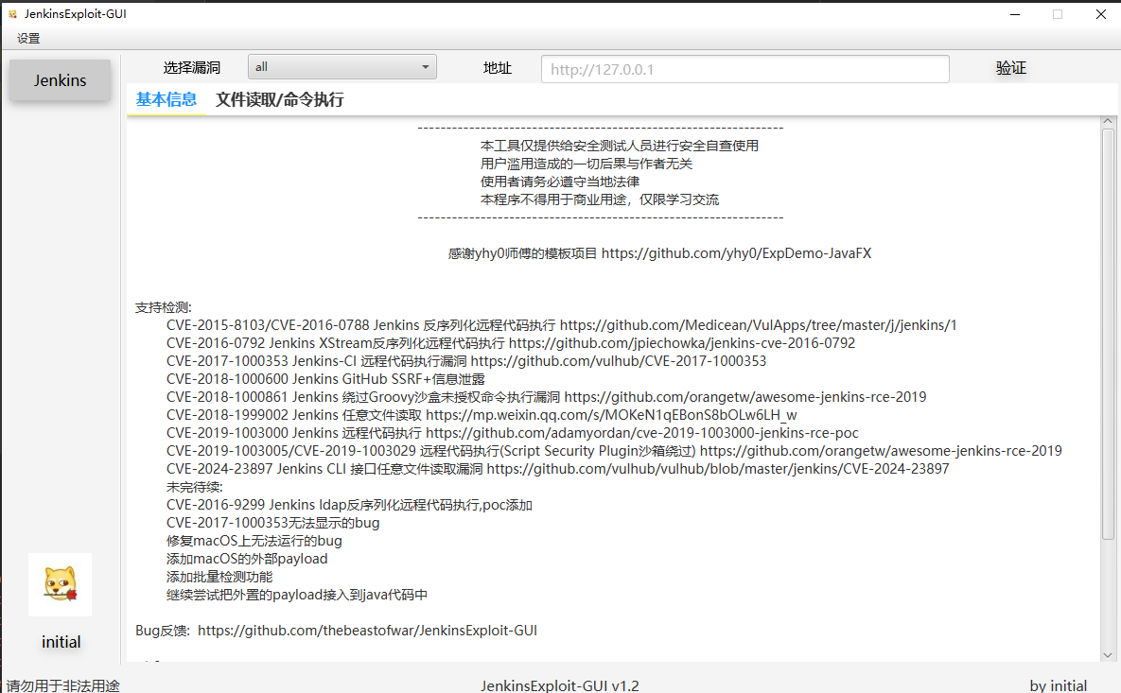Open the 设置 menu
Image resolution: width=1121 pixels, height=693 pixels.
(x=28, y=39)
